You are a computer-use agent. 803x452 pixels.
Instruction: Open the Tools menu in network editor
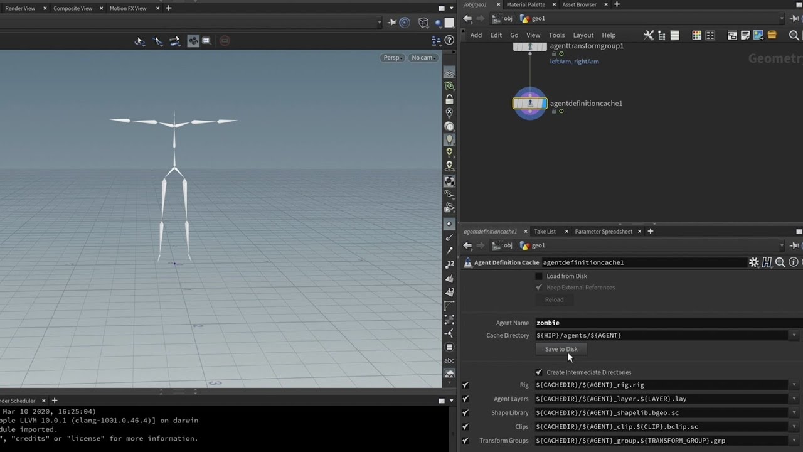pyautogui.click(x=556, y=35)
